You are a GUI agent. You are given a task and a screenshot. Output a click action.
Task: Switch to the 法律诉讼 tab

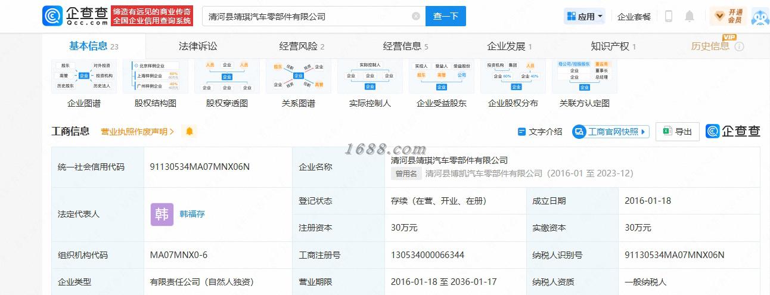coord(198,46)
